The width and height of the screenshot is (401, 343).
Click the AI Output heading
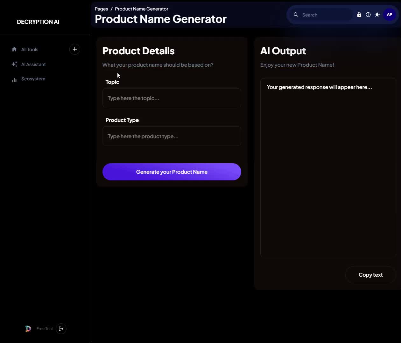point(283,51)
